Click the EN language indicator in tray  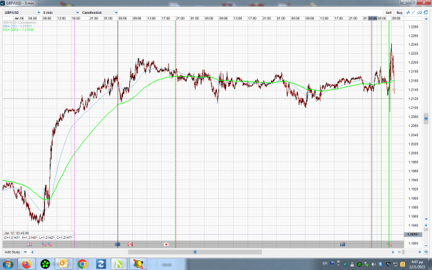click(325, 264)
